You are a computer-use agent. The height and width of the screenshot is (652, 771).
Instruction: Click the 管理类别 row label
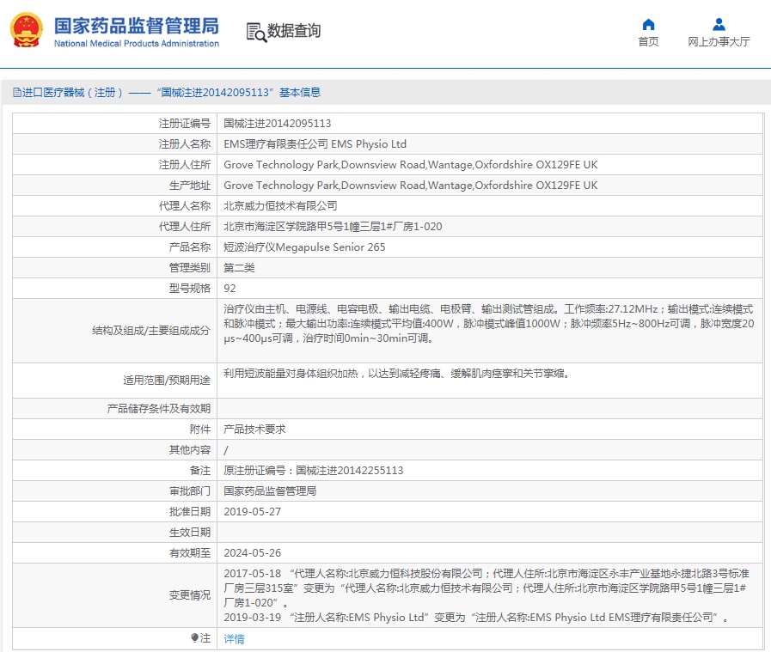point(190,268)
